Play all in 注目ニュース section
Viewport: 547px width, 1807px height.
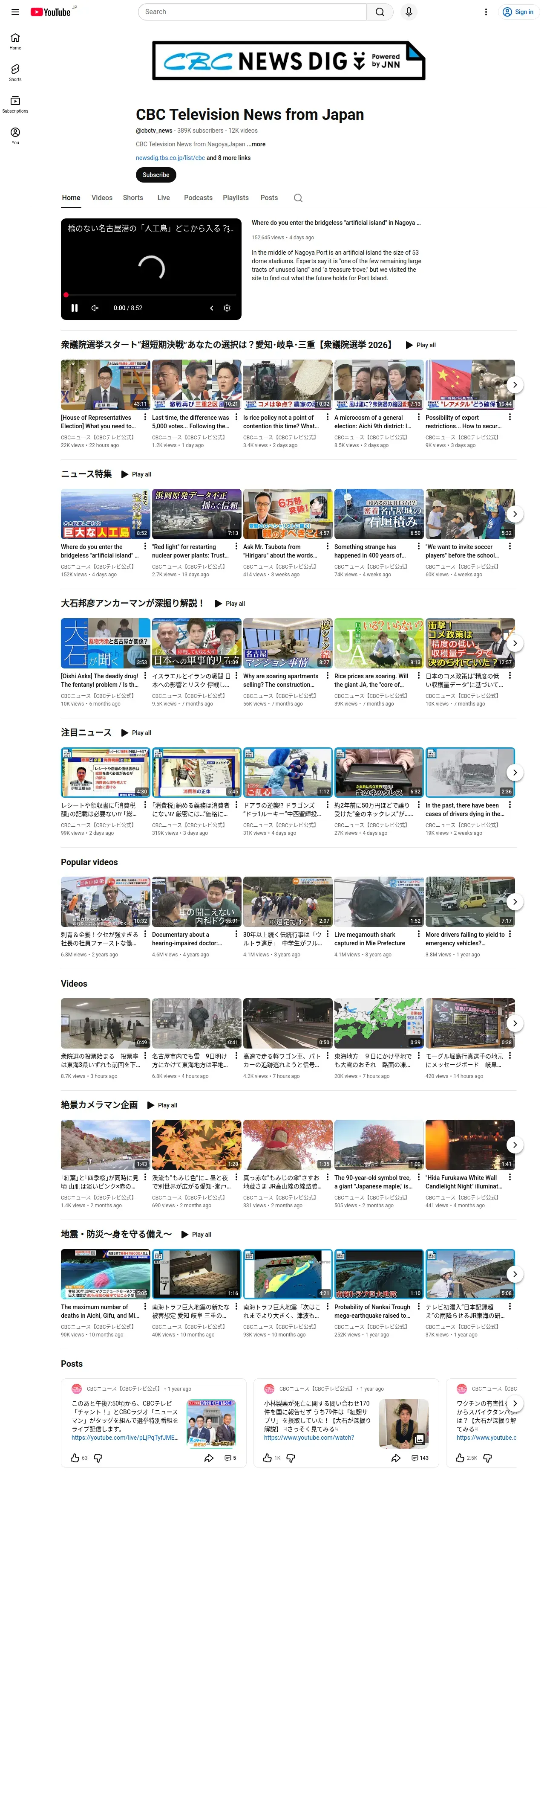pos(136,732)
